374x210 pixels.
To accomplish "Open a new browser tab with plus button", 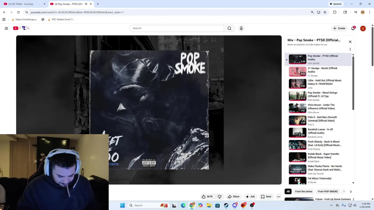I will [x=98, y=4].
